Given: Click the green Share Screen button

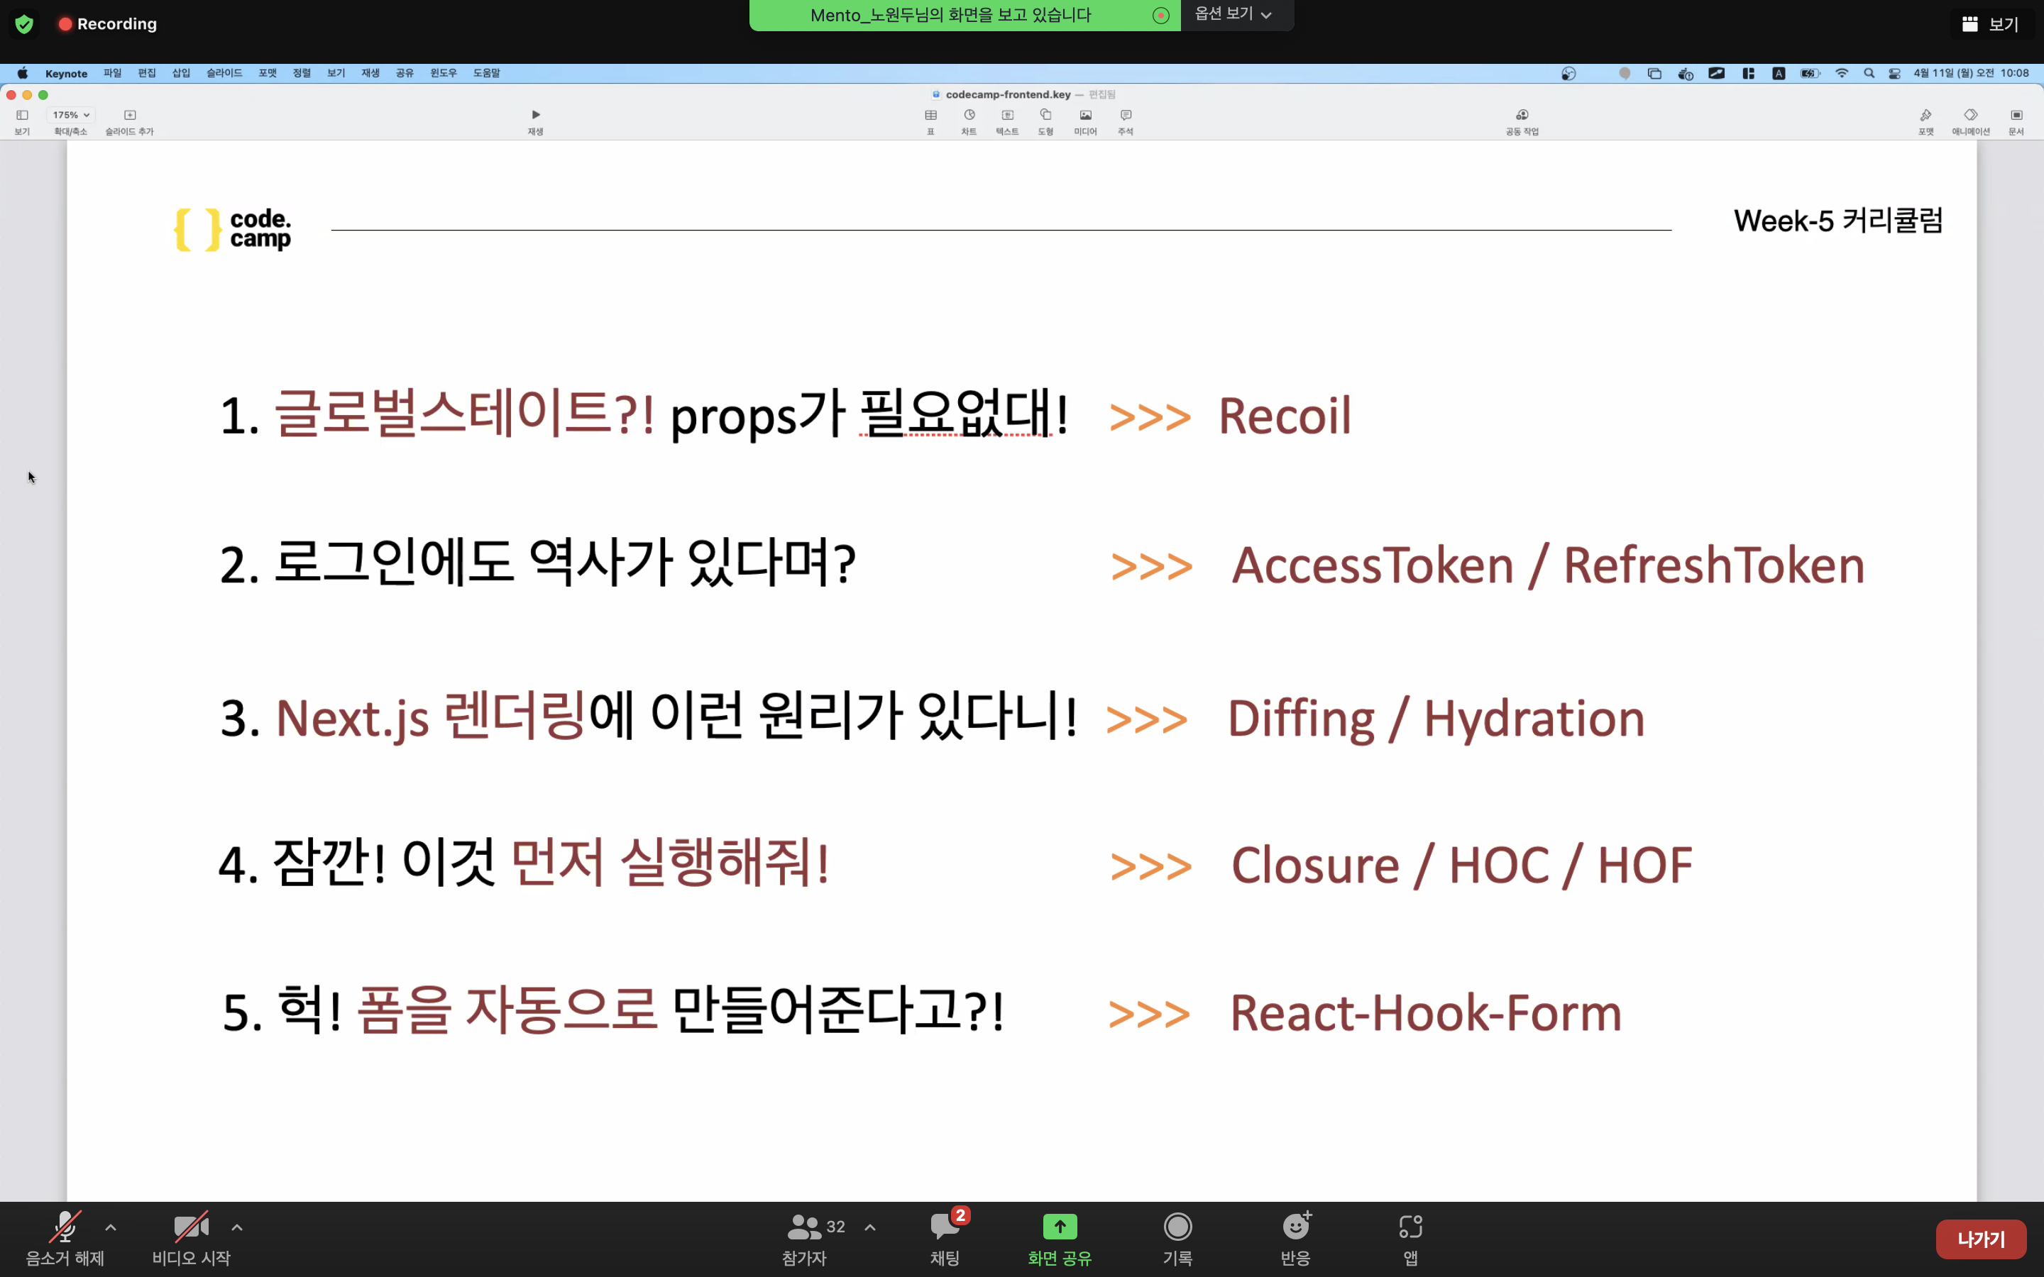Looking at the screenshot, I should click(x=1059, y=1227).
